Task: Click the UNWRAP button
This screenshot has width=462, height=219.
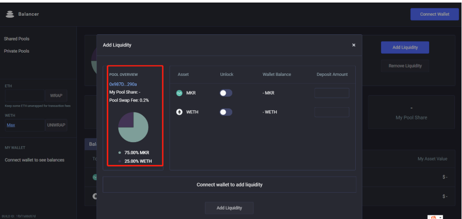Action: [x=56, y=125]
